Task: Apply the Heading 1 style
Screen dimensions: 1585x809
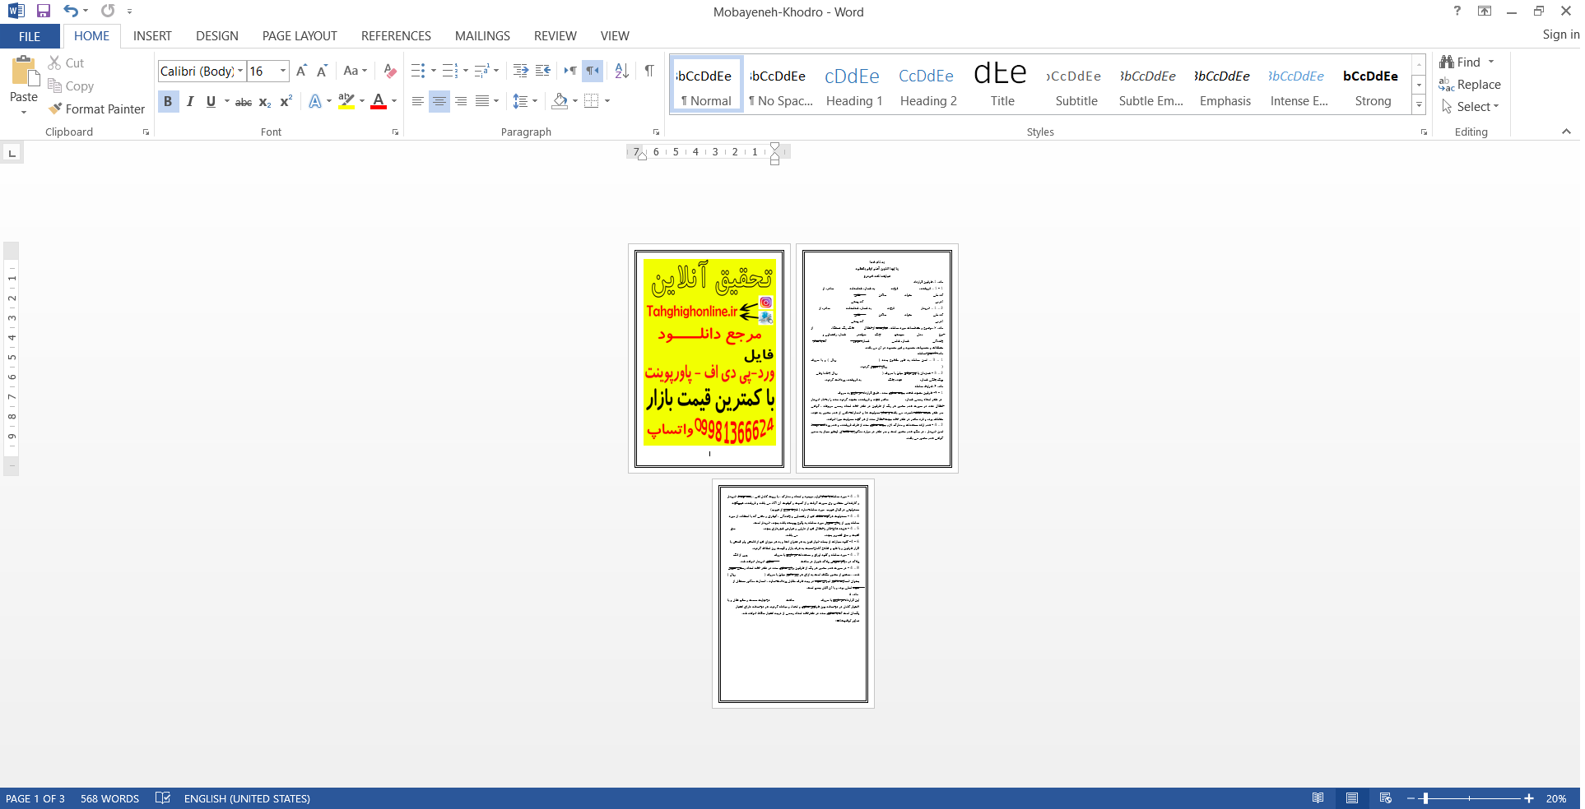Action: click(854, 86)
